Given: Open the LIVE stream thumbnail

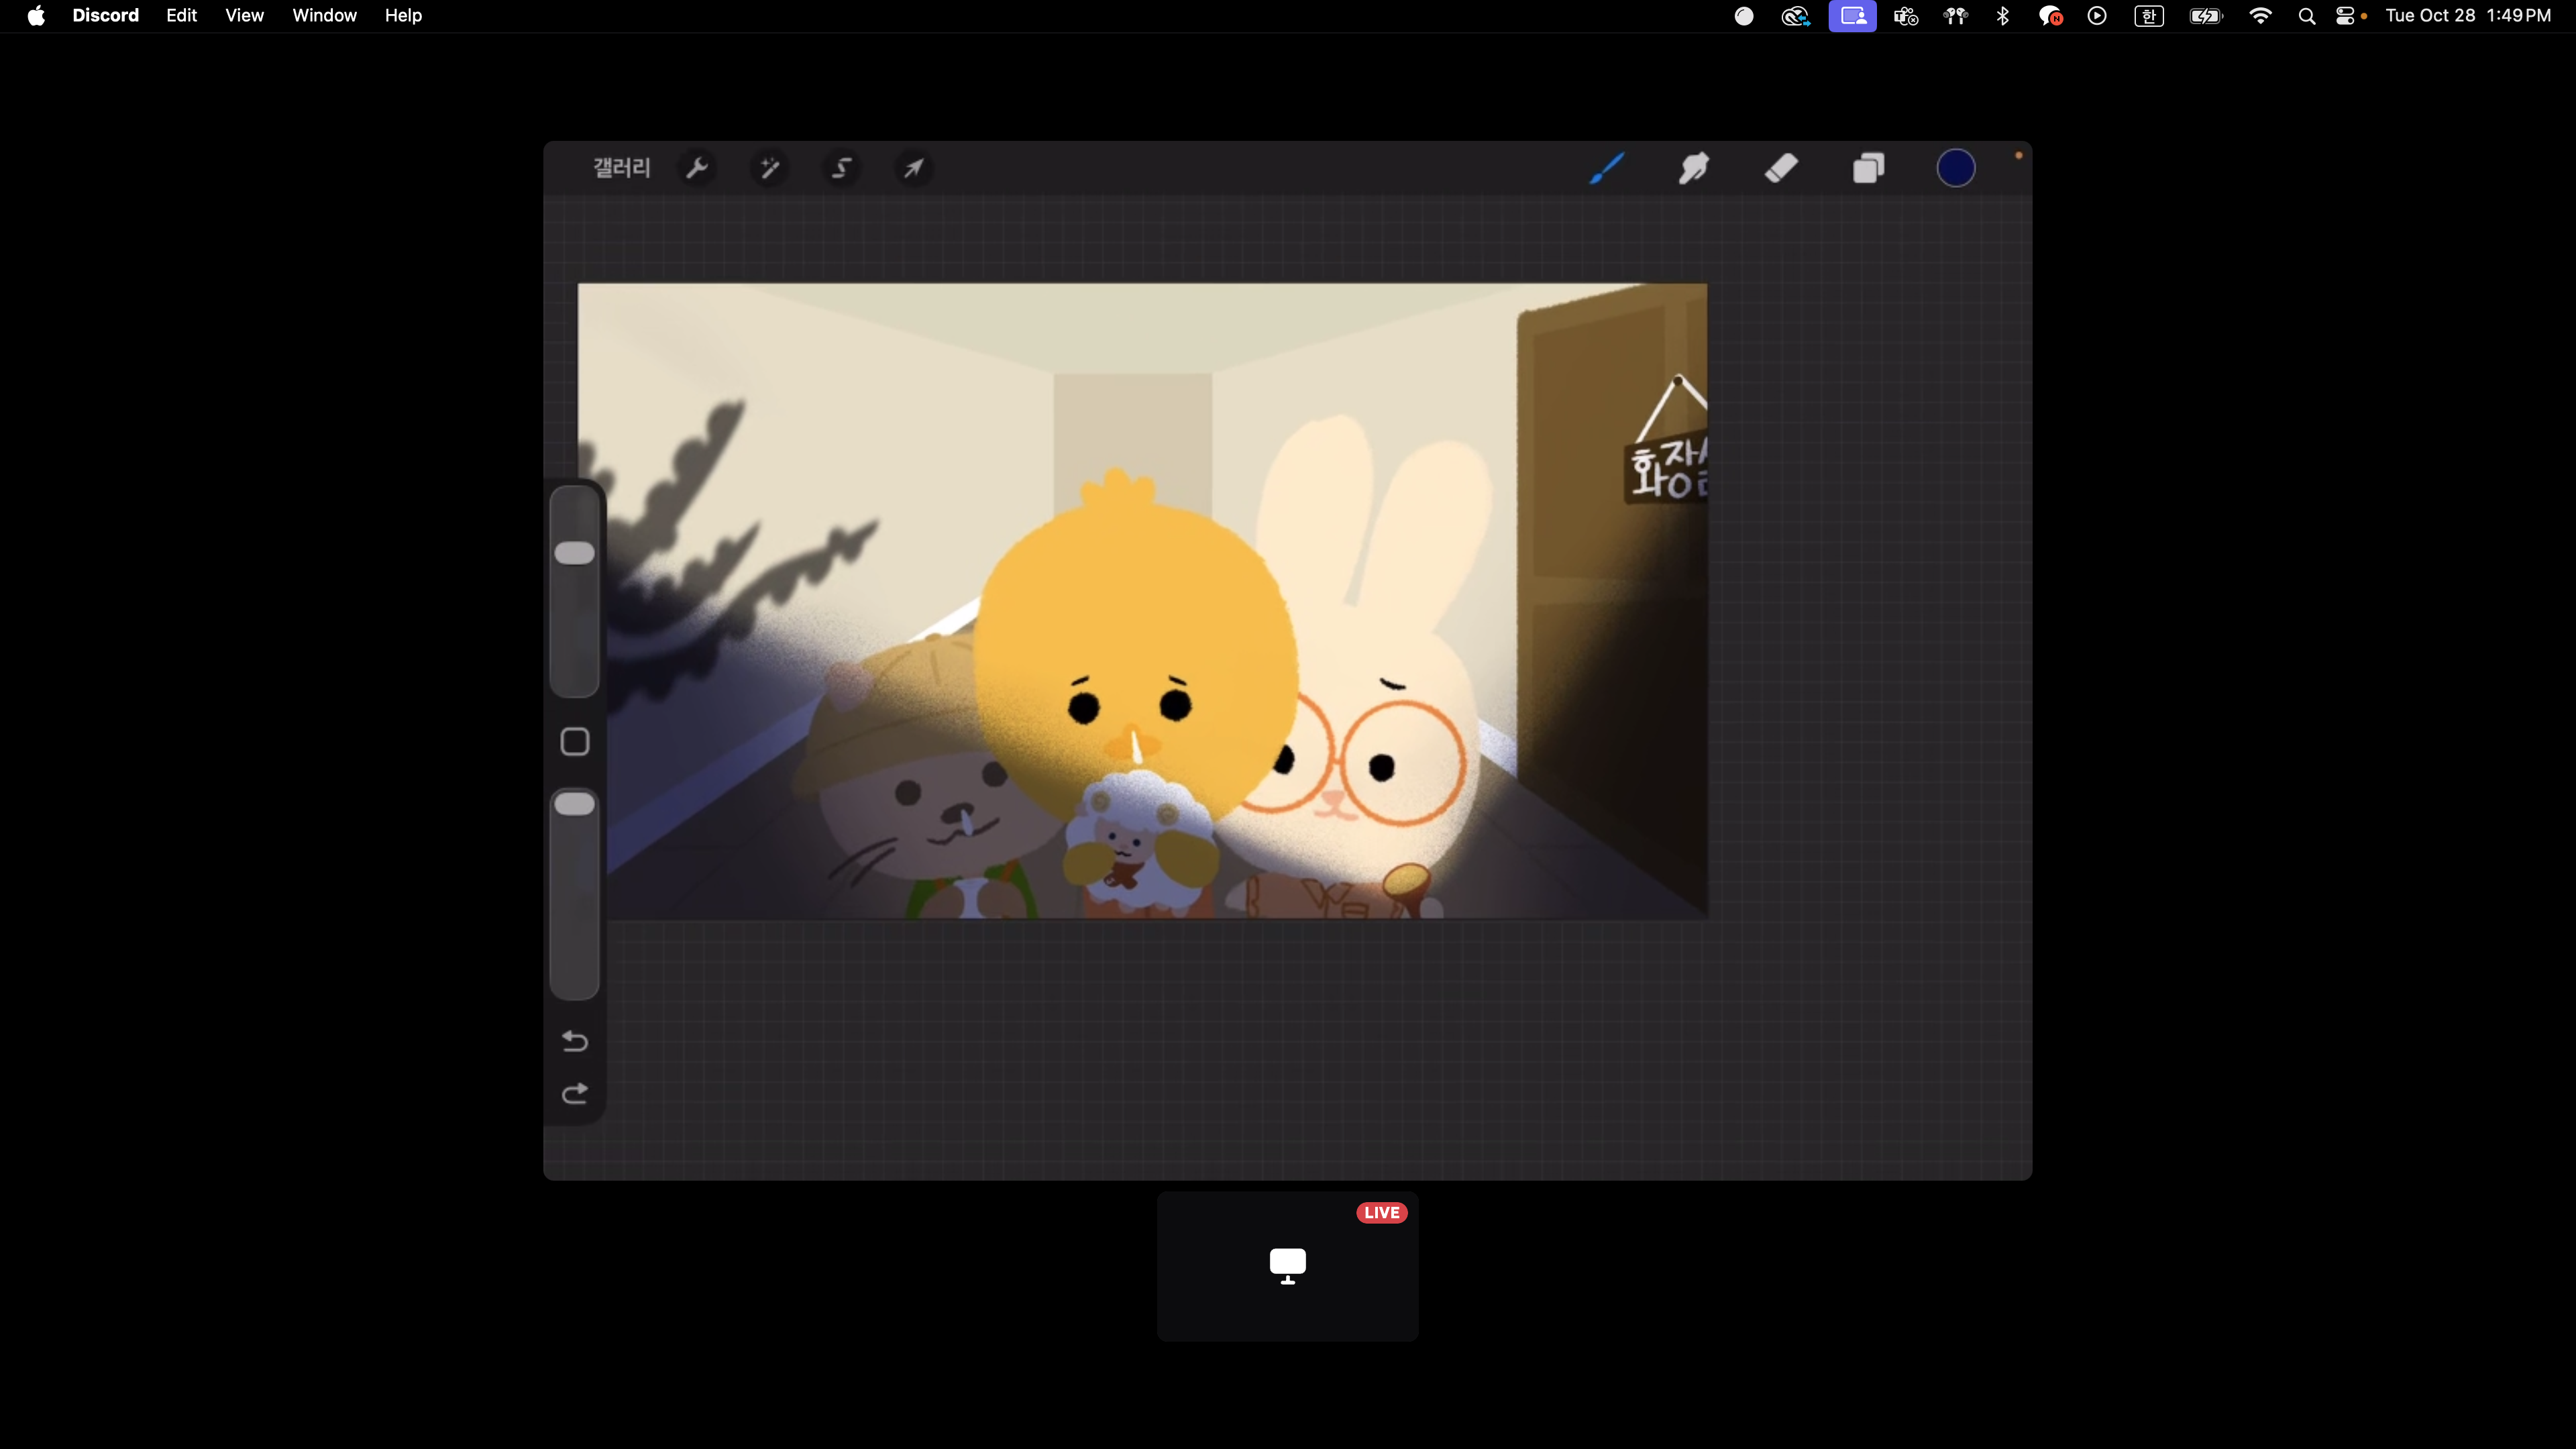Looking at the screenshot, I should [1288, 1266].
